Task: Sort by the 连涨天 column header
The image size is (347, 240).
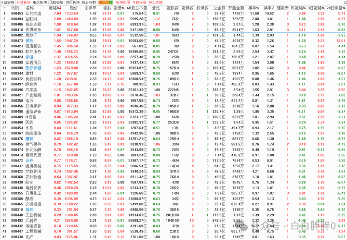Action: click(x=282, y=8)
